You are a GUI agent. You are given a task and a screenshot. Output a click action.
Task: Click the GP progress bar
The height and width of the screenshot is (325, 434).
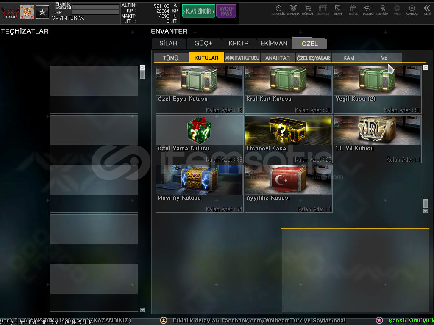click(95, 12)
